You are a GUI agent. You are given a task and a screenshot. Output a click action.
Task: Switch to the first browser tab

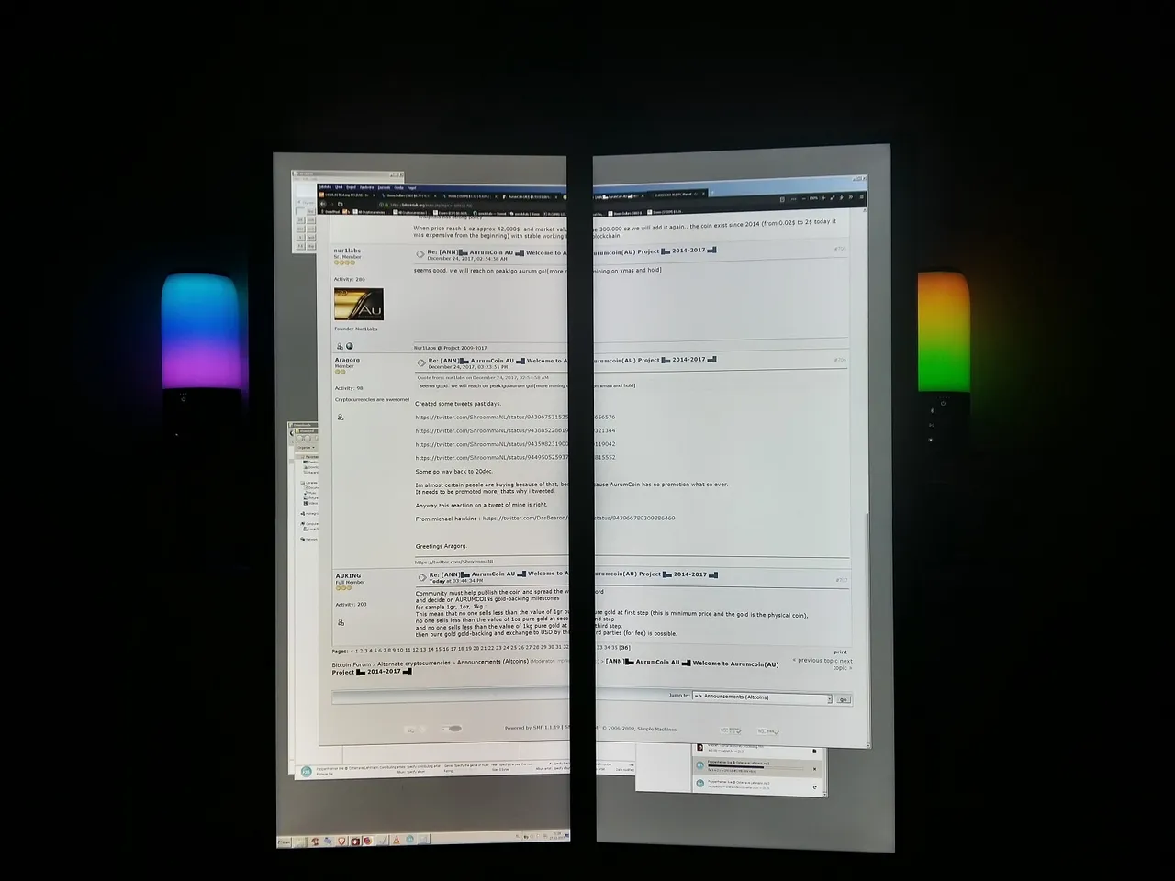[346, 195]
